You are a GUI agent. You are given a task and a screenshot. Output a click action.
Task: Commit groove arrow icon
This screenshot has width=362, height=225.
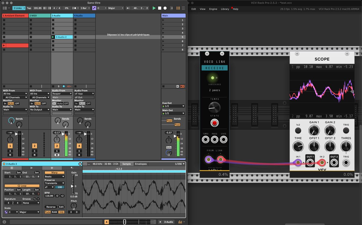point(38,199)
